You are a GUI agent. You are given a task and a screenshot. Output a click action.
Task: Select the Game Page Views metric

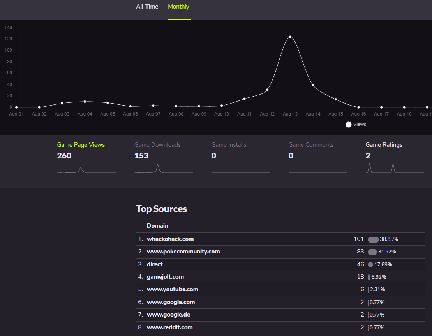[x=81, y=145]
